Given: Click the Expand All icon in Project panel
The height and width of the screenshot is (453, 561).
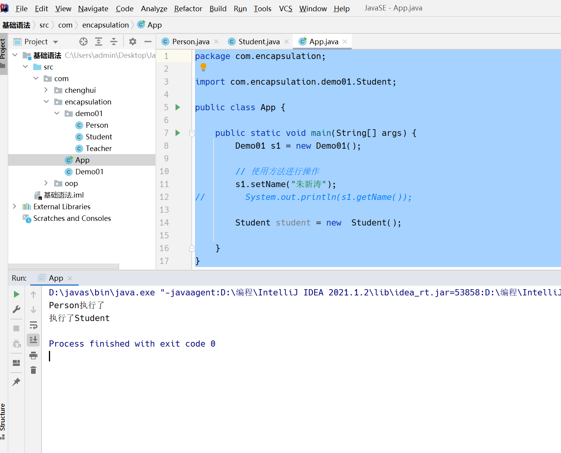Looking at the screenshot, I should pos(99,42).
